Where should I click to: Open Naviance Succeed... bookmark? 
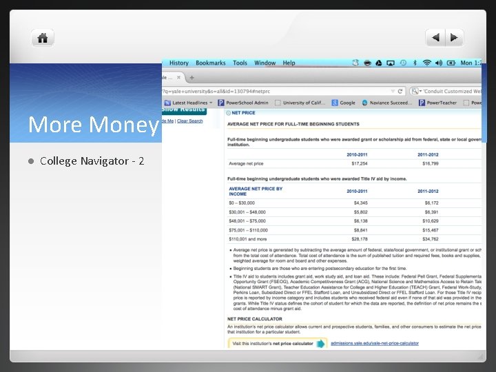point(387,103)
